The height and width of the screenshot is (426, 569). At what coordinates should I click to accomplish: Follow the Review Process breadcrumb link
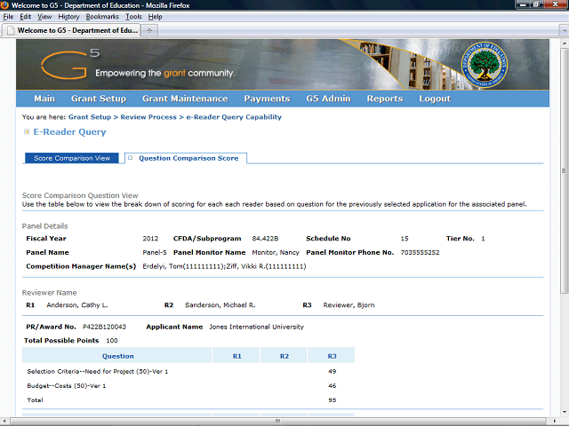coord(148,117)
